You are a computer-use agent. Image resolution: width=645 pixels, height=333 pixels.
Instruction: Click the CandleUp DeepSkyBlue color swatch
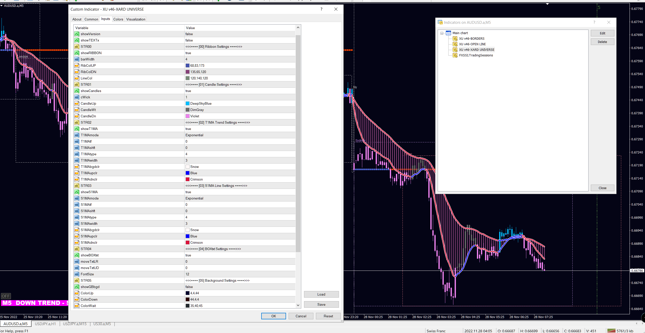pos(187,103)
